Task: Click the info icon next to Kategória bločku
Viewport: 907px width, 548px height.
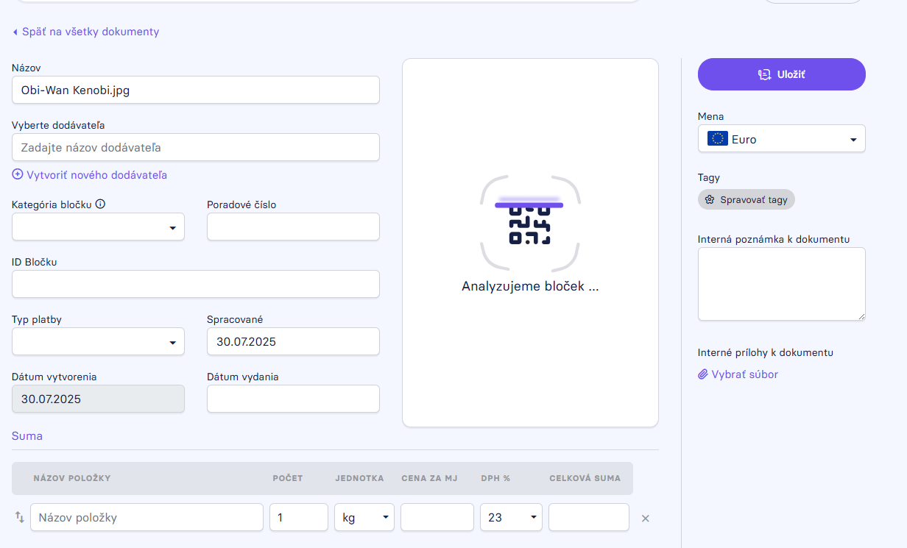Action: pyautogui.click(x=100, y=204)
